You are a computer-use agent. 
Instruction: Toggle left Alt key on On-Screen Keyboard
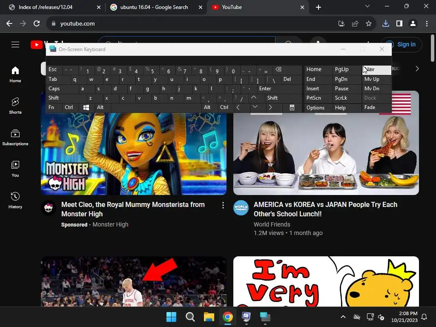pyautogui.click(x=102, y=107)
